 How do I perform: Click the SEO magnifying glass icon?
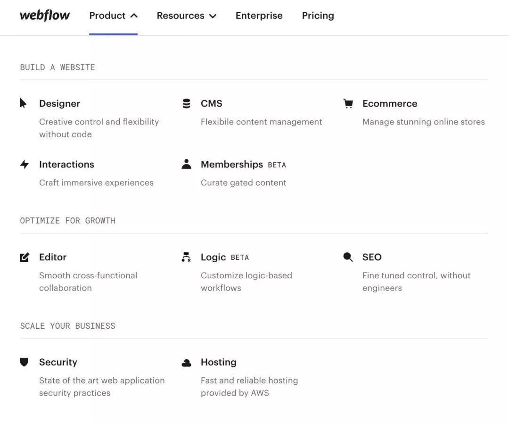pyautogui.click(x=348, y=257)
